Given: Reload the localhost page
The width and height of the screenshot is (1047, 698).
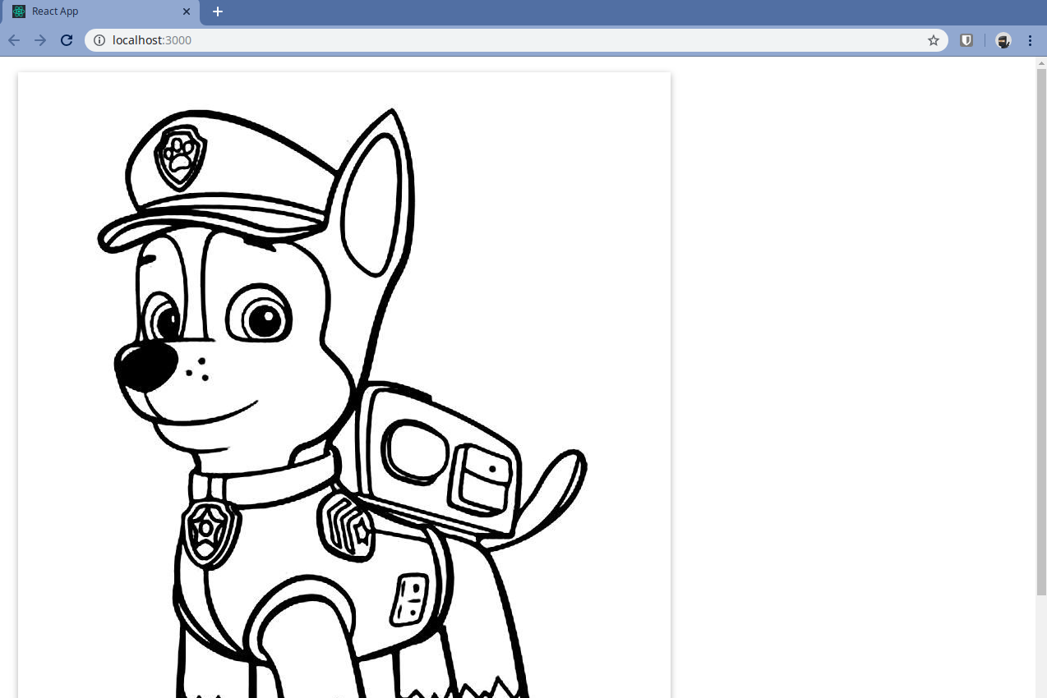Looking at the screenshot, I should 67,40.
